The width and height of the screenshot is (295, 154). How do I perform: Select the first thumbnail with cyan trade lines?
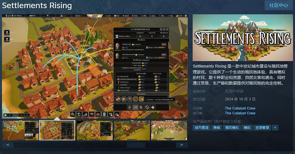21,130
